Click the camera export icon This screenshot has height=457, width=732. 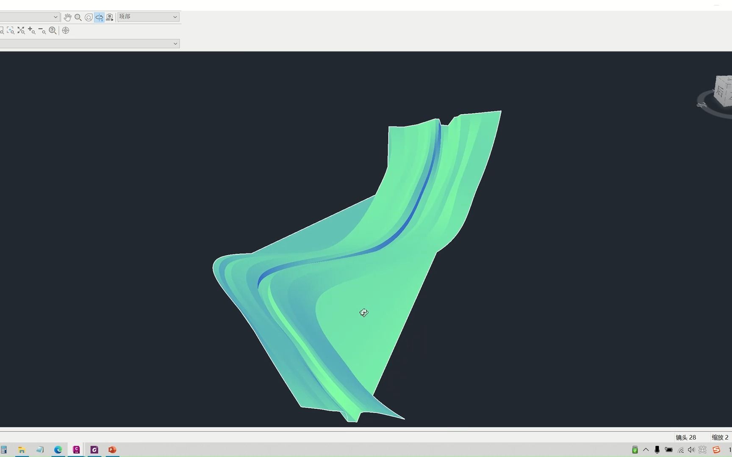click(109, 17)
